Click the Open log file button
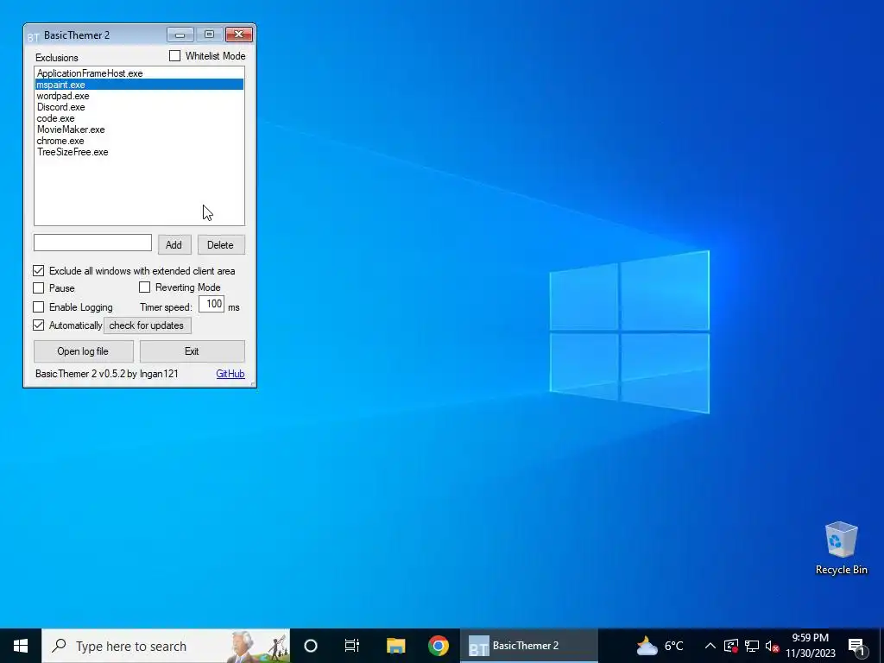Image resolution: width=884 pixels, height=663 pixels. click(x=83, y=351)
